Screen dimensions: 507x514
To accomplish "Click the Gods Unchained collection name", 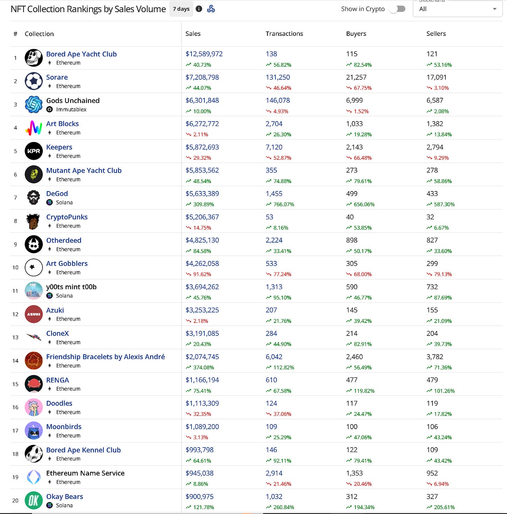I will (x=73, y=101).
